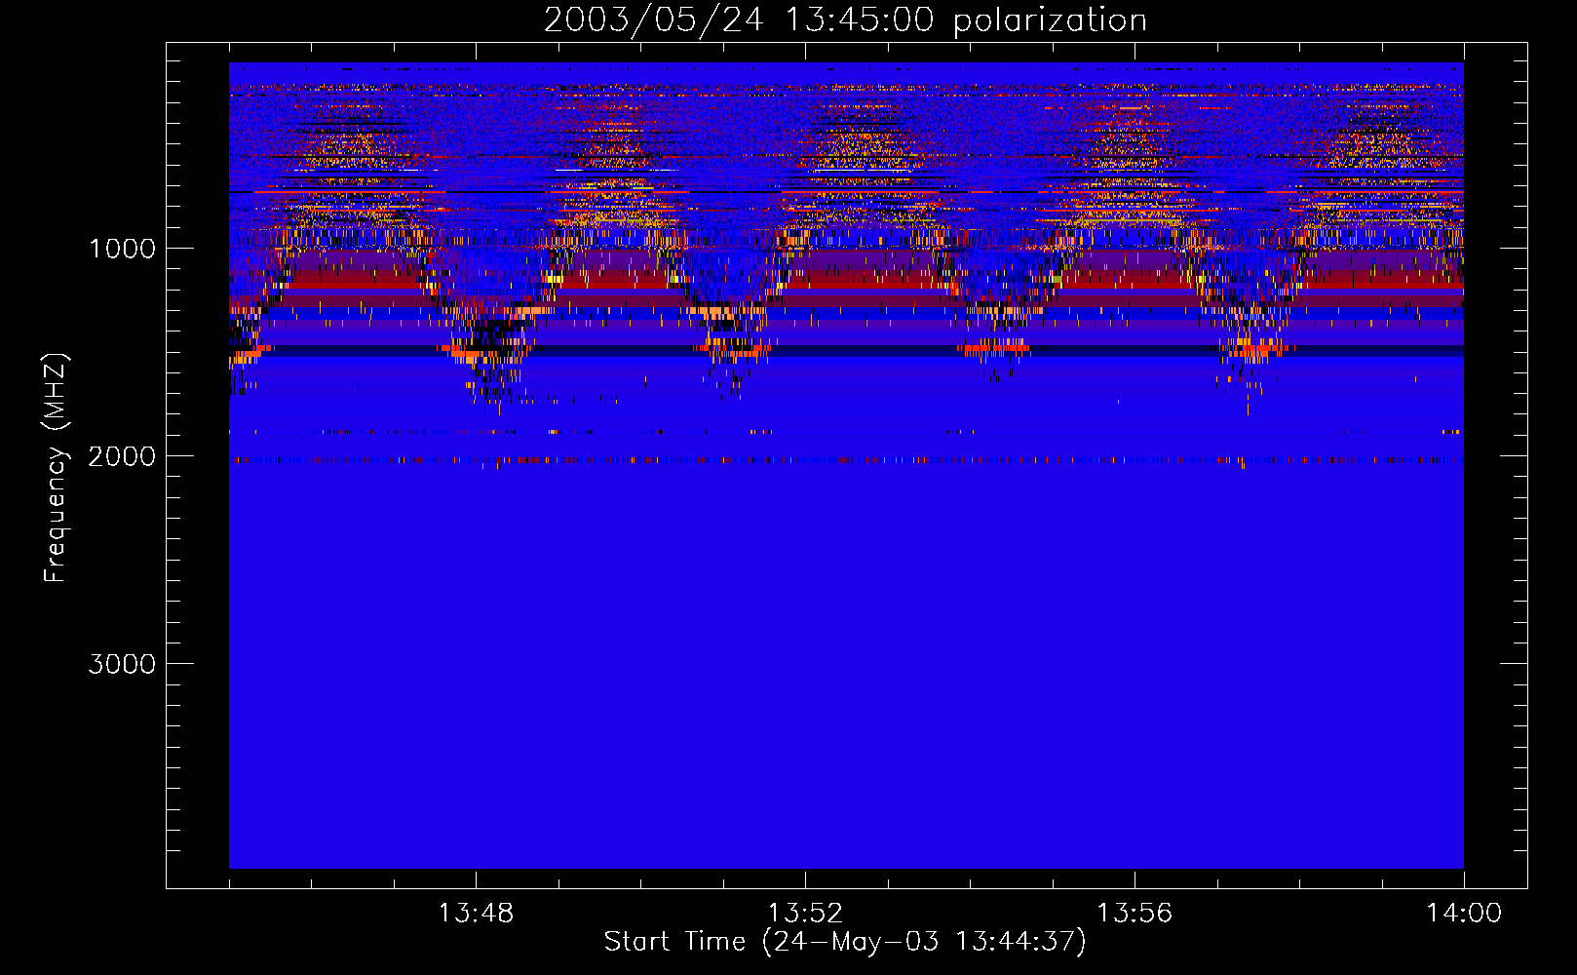This screenshot has width=1577, height=975.
Task: Click the 3000 frequency axis value
Action: [122, 664]
